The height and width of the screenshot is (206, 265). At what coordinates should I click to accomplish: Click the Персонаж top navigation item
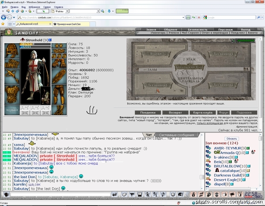[x=225, y=30]
